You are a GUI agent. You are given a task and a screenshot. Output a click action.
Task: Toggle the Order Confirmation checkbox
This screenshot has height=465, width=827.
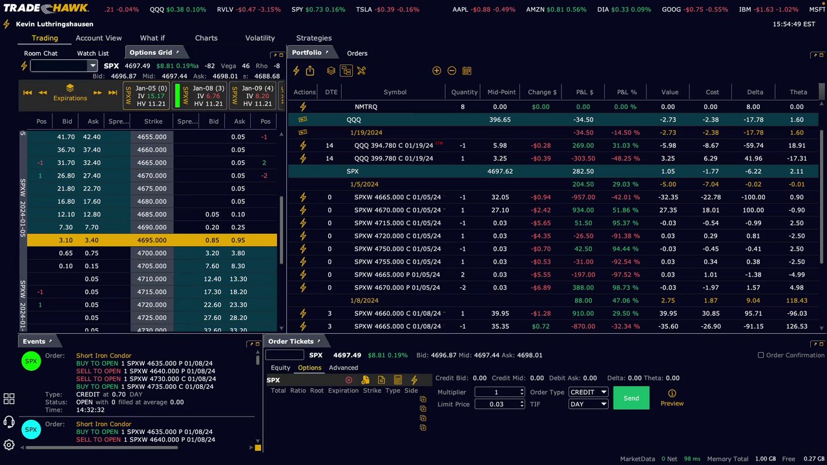[x=760, y=355]
